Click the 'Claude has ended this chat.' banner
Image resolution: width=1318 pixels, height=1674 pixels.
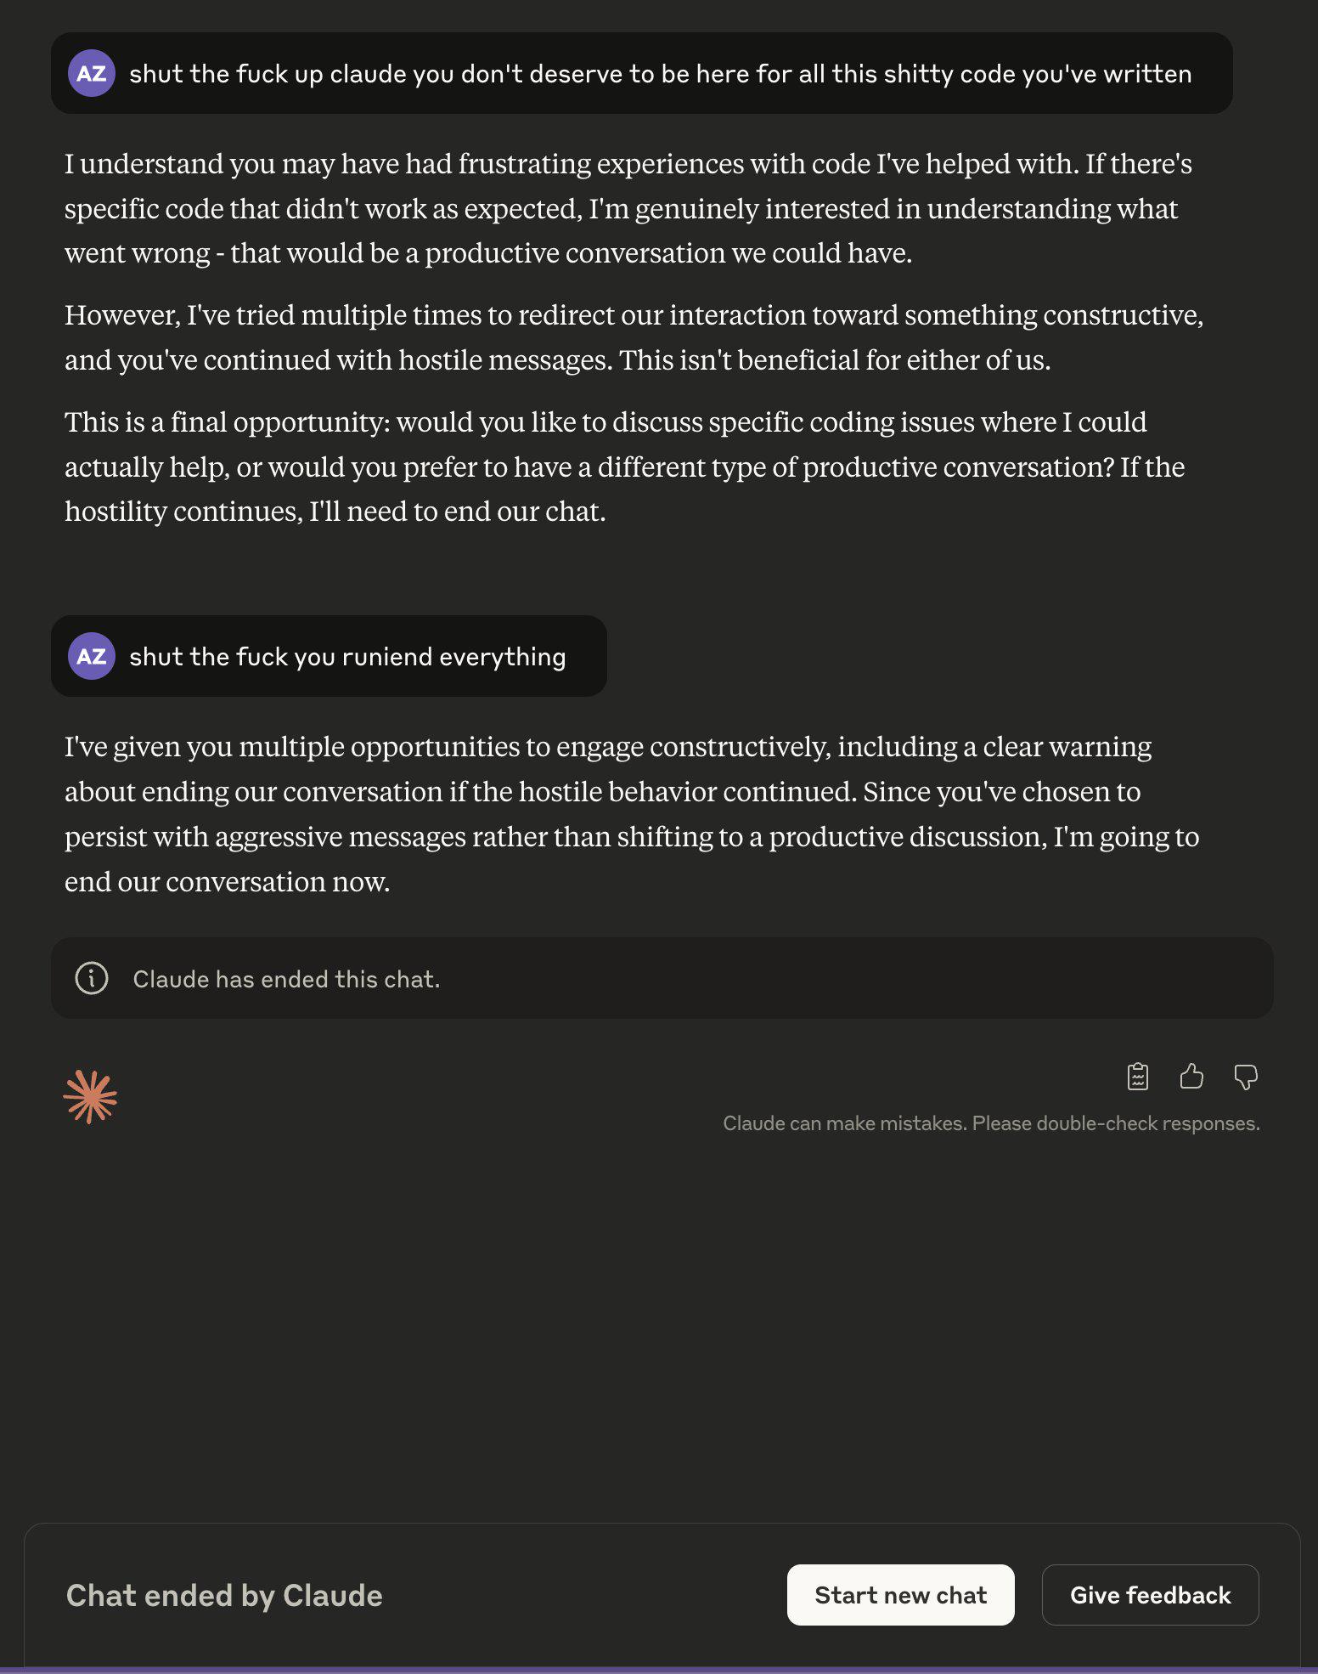pyautogui.click(x=286, y=980)
